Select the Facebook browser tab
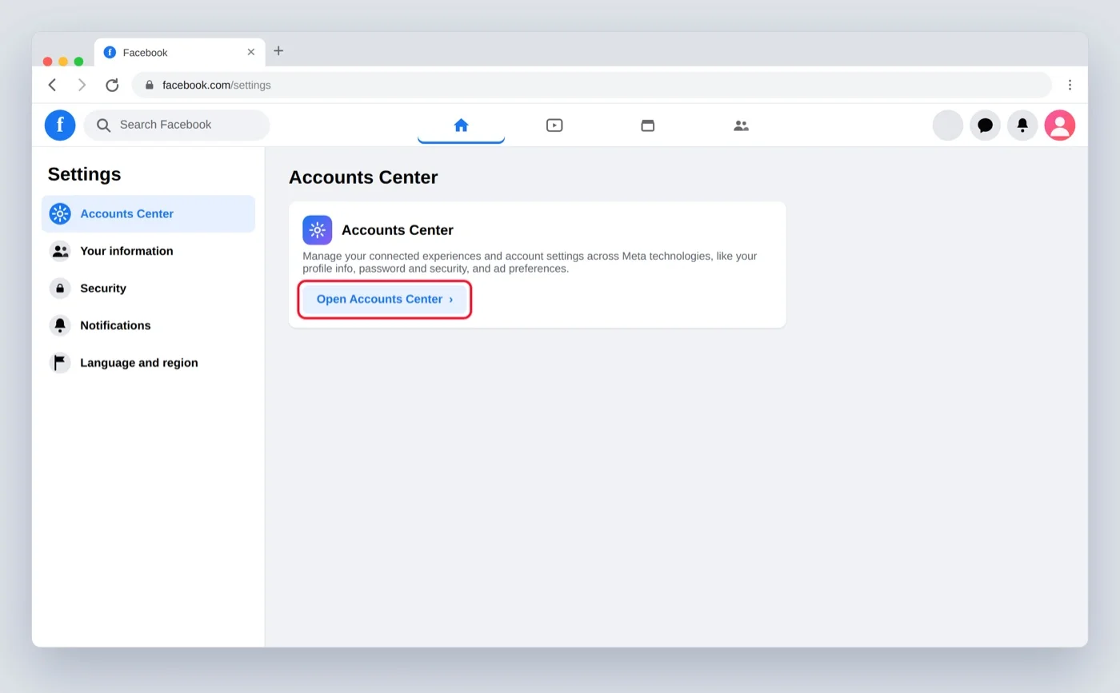Screen dimensions: 1120x693 pyautogui.click(x=179, y=52)
